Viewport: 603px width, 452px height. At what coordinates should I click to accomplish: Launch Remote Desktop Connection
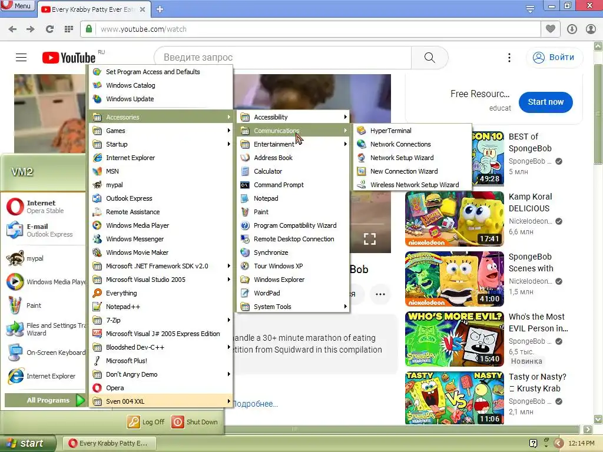(x=293, y=239)
